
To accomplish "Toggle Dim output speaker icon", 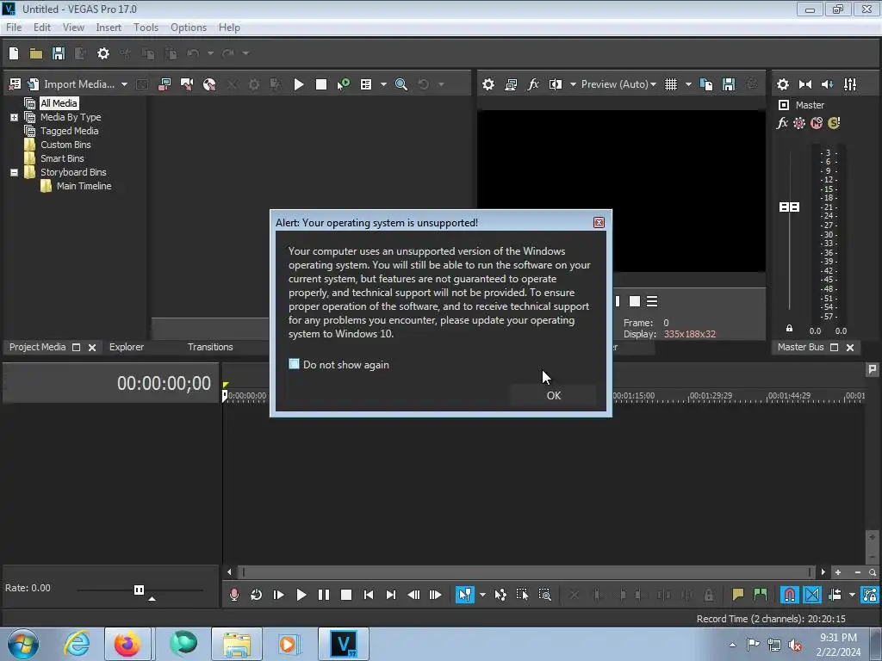I will click(x=828, y=84).
